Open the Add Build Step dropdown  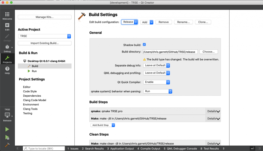[x=103, y=125]
